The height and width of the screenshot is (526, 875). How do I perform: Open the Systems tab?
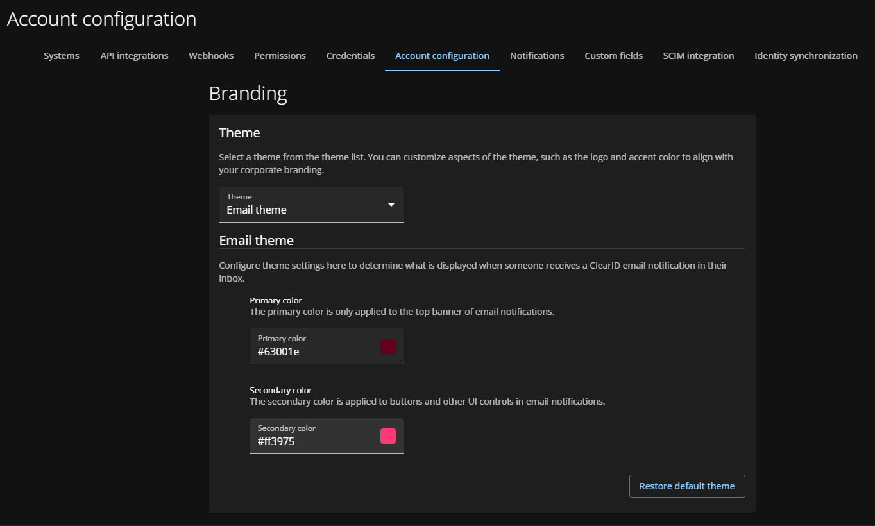(x=62, y=56)
